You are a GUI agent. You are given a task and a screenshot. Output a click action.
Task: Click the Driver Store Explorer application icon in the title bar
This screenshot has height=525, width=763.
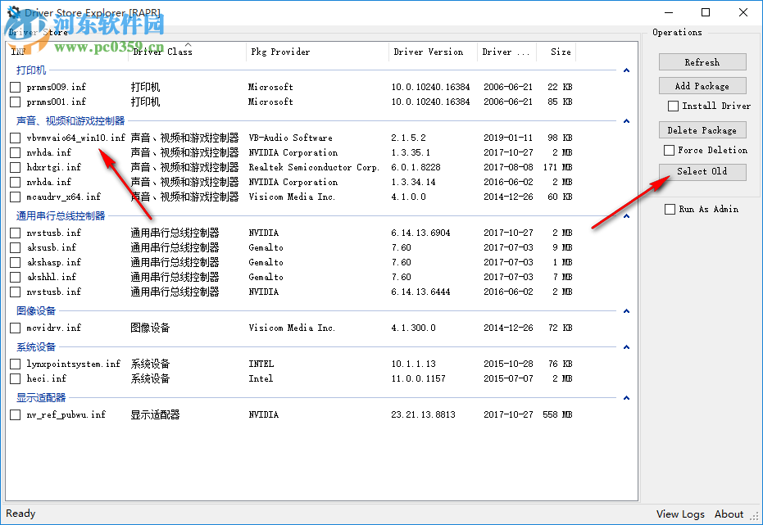[11, 11]
